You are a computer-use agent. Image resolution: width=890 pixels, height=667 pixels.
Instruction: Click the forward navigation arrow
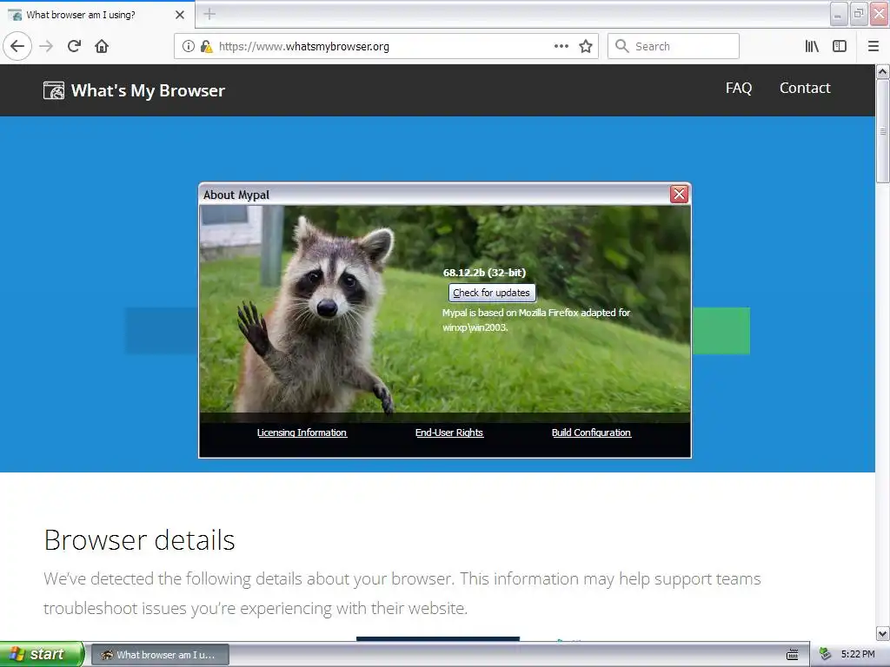[47, 46]
